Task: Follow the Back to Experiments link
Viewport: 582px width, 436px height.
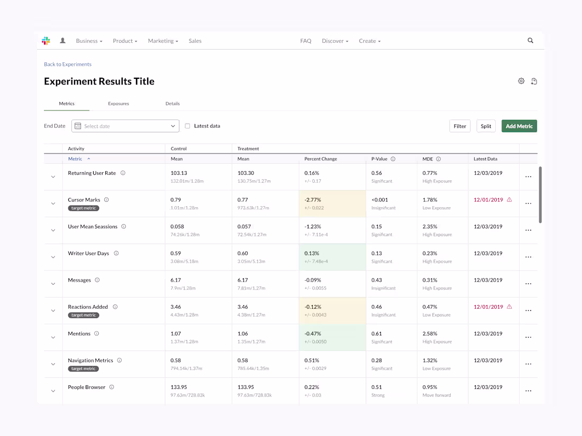Action: [68, 64]
